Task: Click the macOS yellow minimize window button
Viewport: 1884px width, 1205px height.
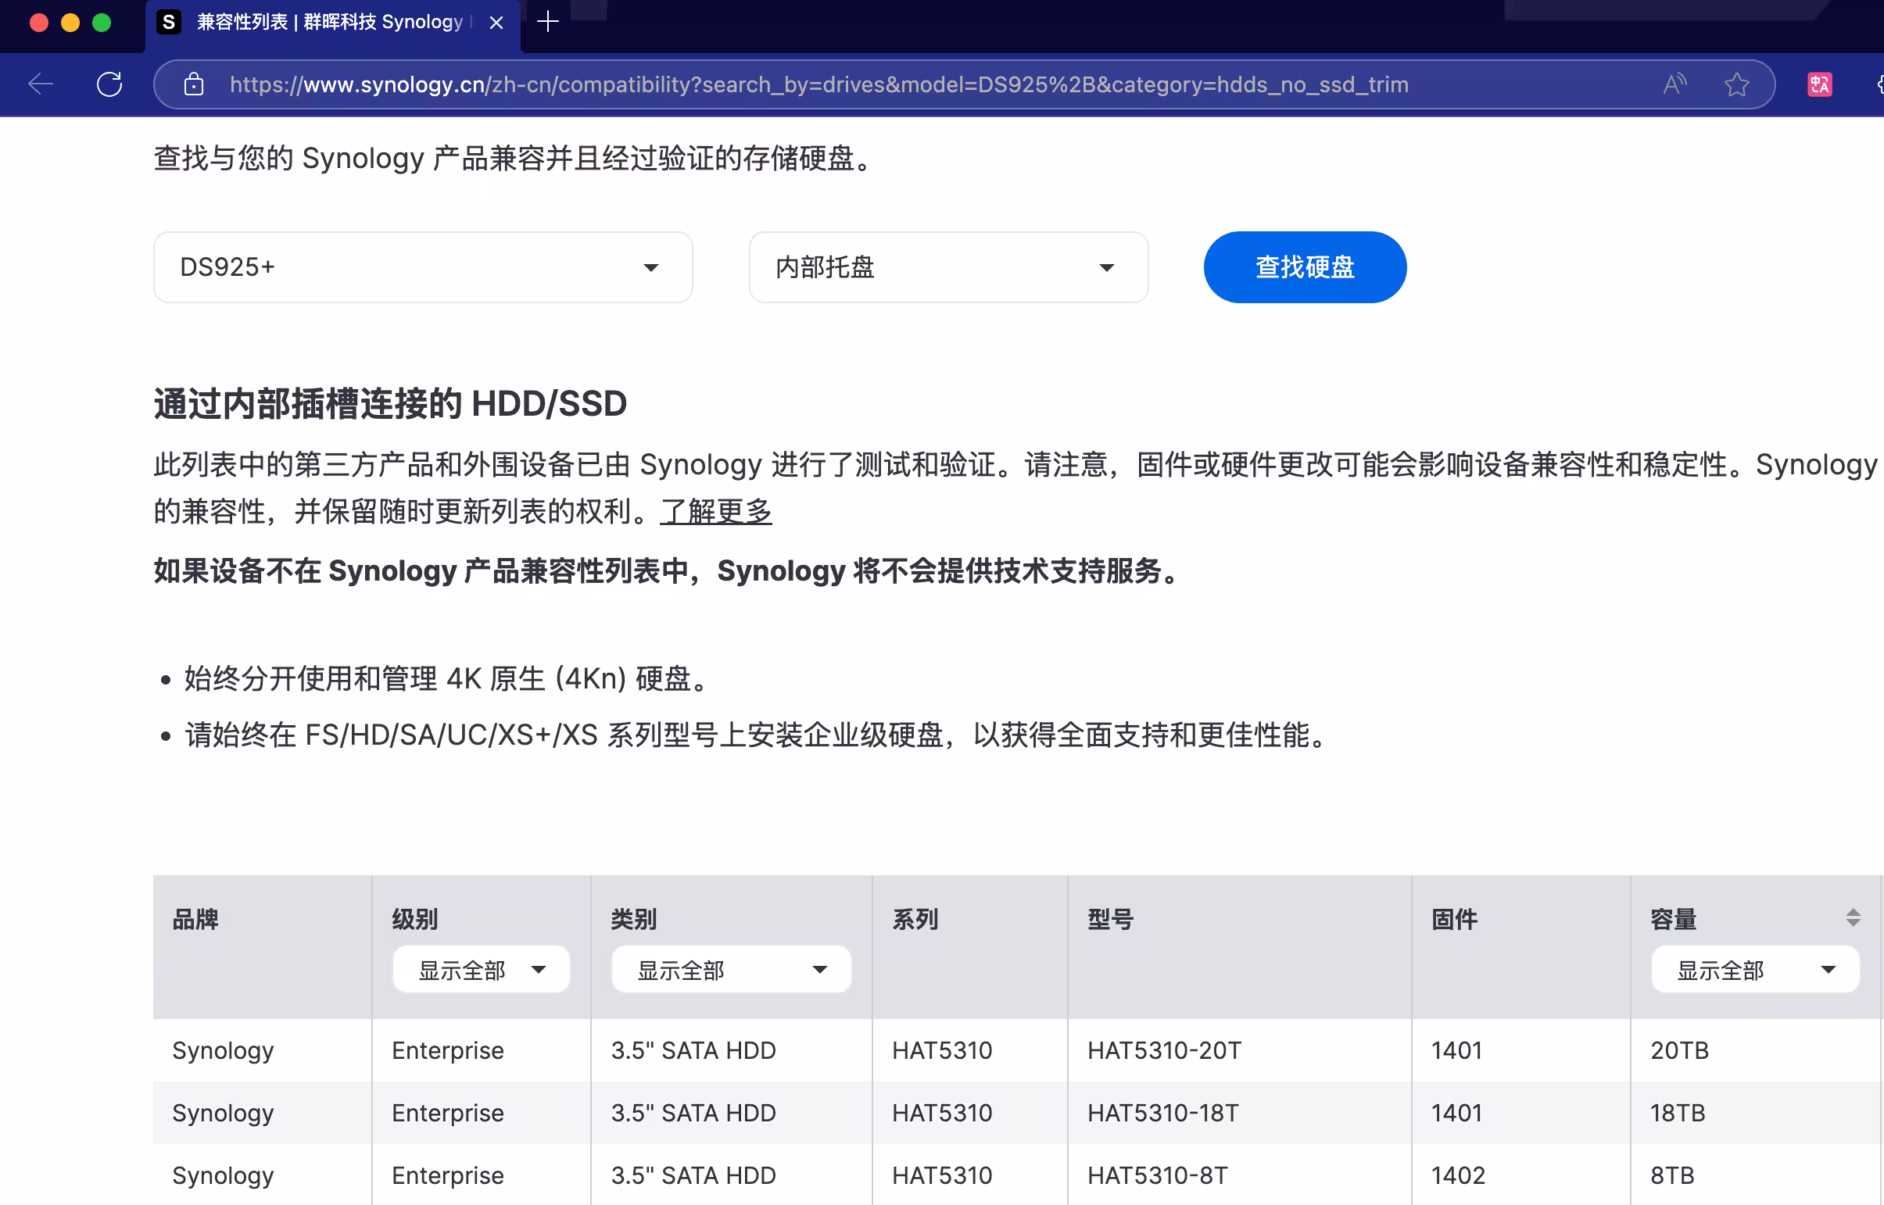Action: pos(70,23)
